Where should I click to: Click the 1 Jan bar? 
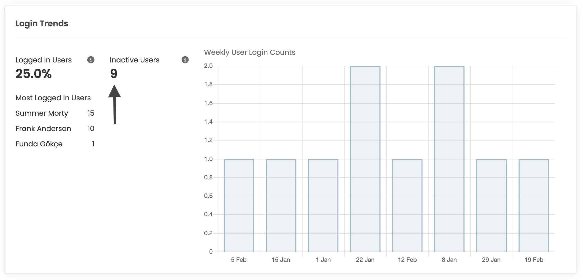(x=323, y=205)
